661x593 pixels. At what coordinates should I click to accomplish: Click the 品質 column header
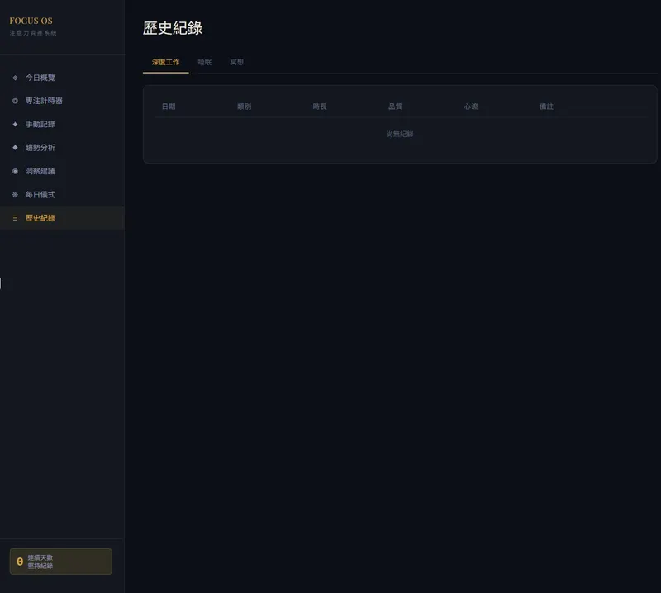395,107
